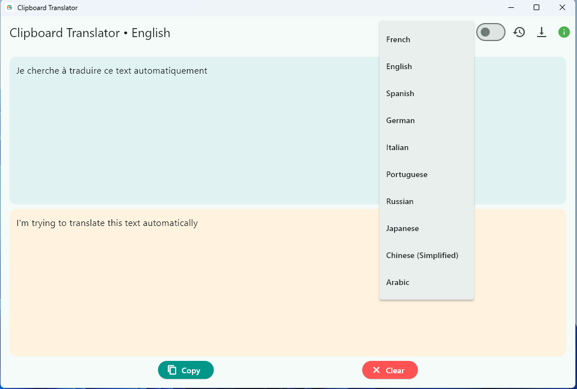Copy the translated text with Copy button
Screen dimensions: 577x389
[x=186, y=370]
